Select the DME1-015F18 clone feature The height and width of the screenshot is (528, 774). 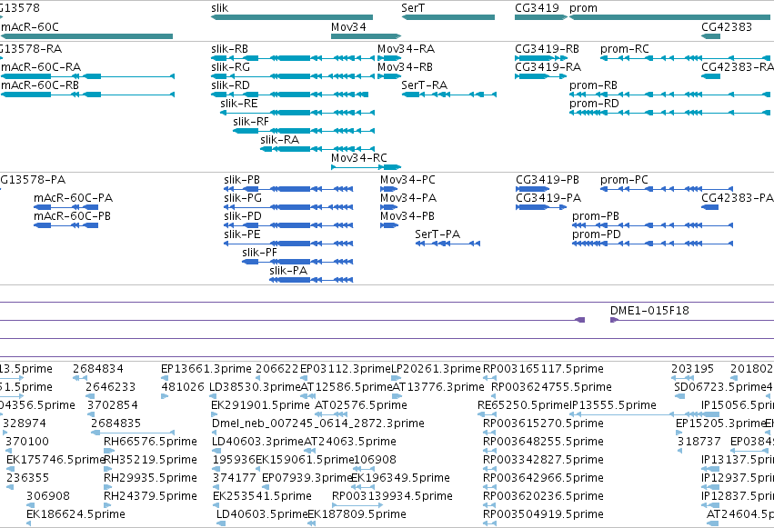click(691, 320)
